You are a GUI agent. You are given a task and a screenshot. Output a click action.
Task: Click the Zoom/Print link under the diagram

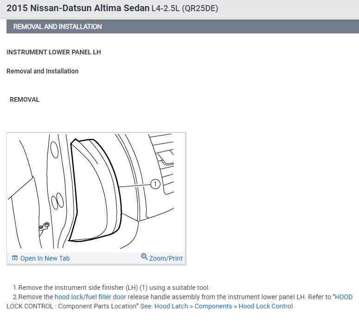166,258
